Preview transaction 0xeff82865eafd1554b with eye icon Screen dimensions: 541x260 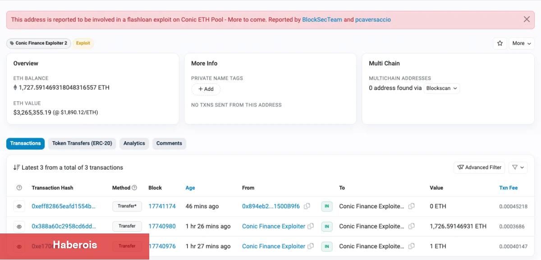click(x=19, y=206)
